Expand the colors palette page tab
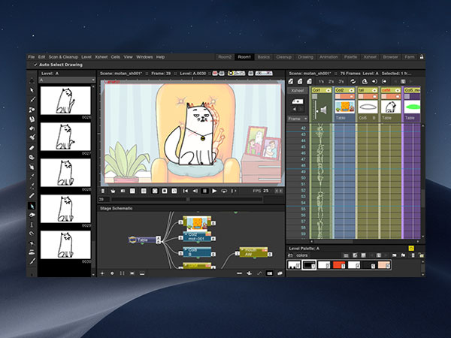This screenshot has width=451, height=338. (x=303, y=255)
